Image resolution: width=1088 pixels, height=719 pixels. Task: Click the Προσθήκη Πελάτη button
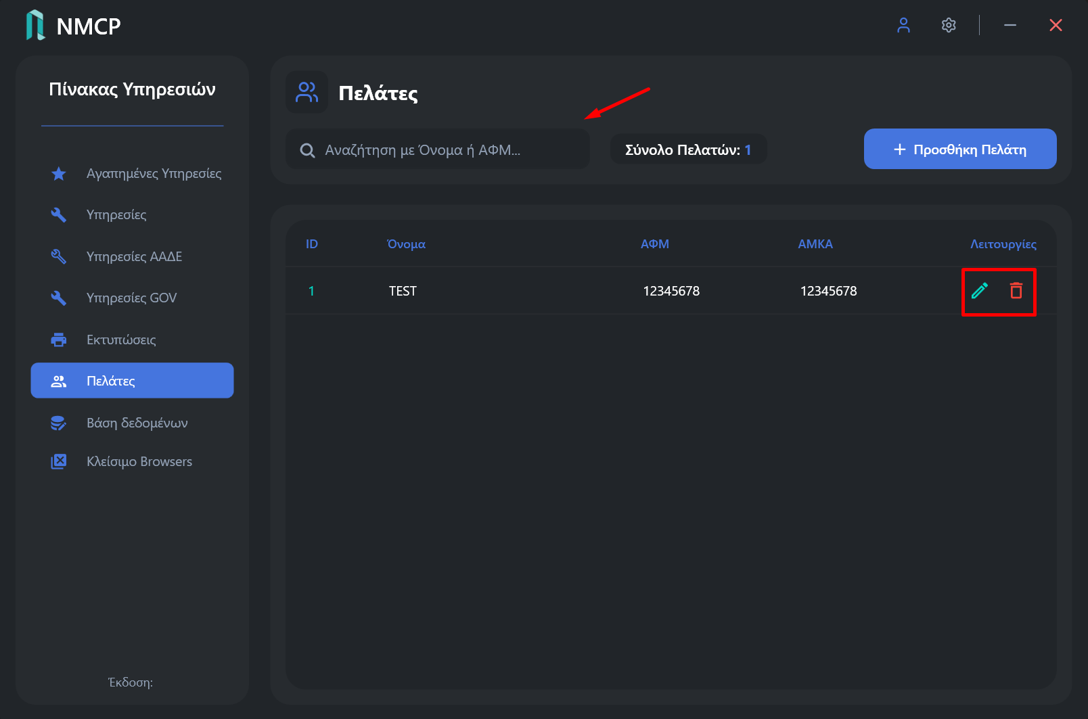point(960,149)
